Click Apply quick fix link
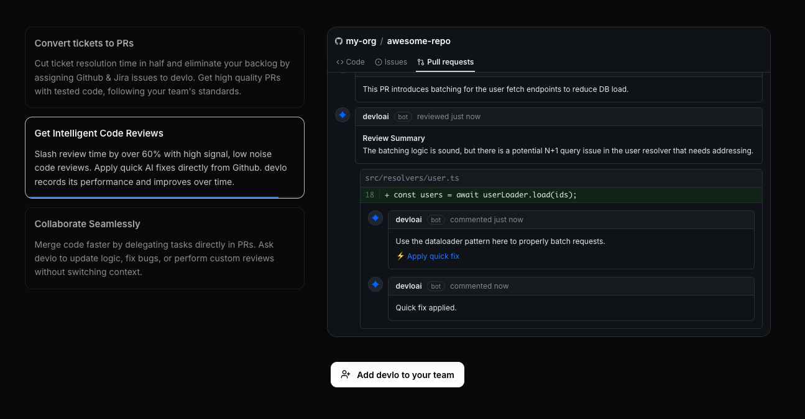Image resolution: width=805 pixels, height=419 pixels. tap(433, 256)
